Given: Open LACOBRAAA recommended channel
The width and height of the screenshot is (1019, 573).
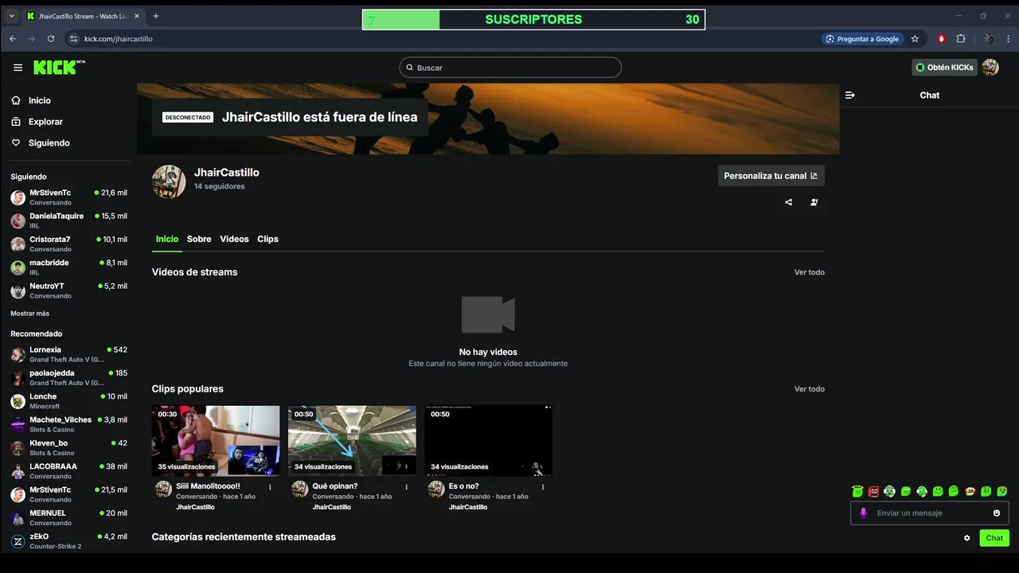Looking at the screenshot, I should click(68, 471).
